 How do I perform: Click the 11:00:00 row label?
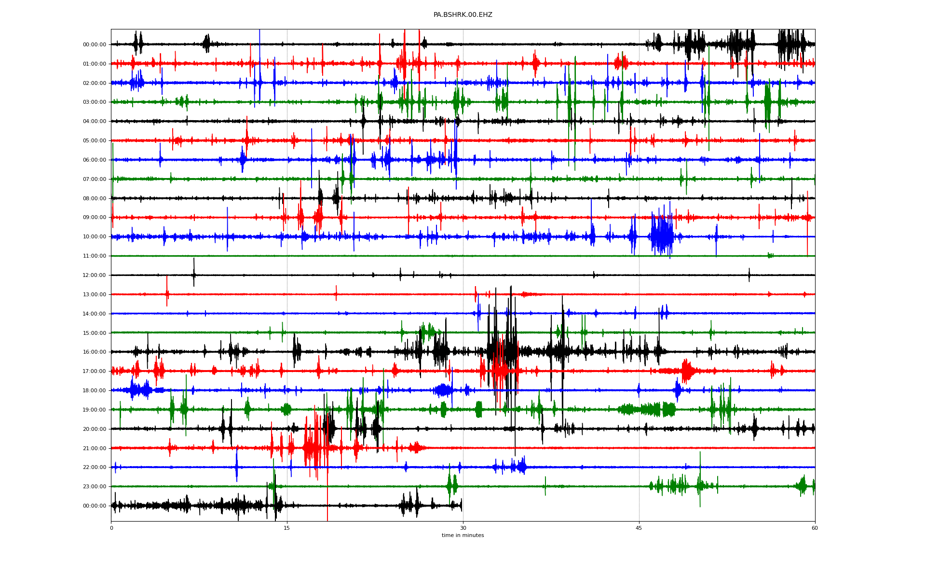tap(95, 256)
